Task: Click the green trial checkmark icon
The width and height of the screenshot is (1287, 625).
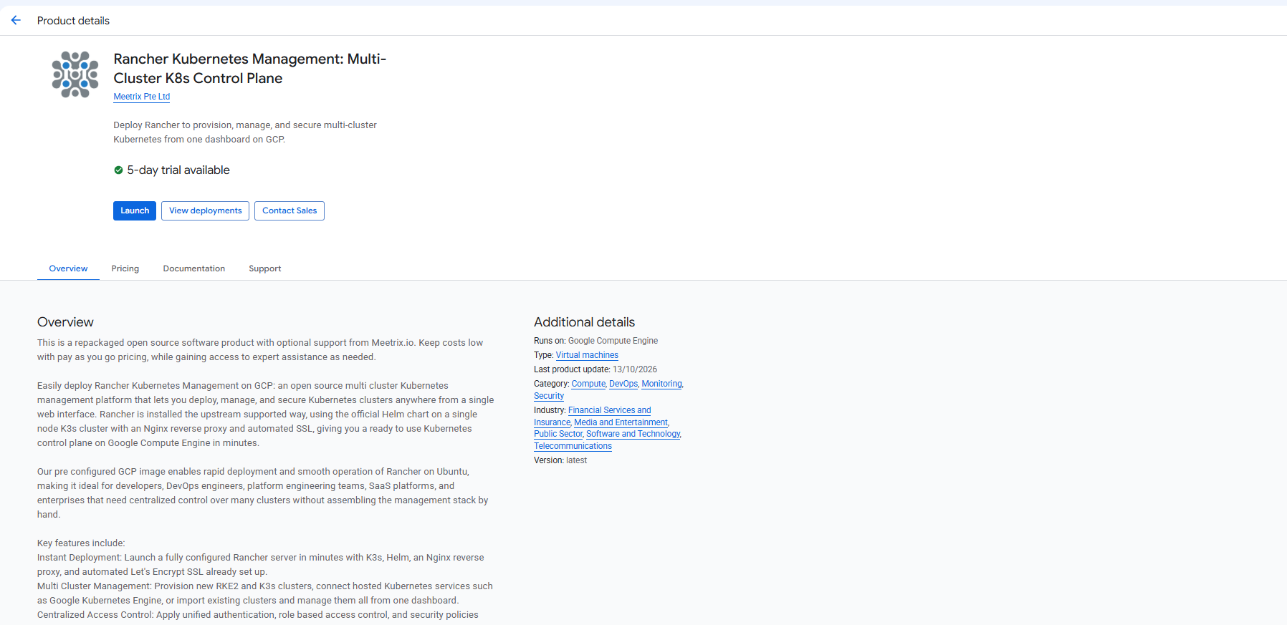Action: tap(118, 170)
